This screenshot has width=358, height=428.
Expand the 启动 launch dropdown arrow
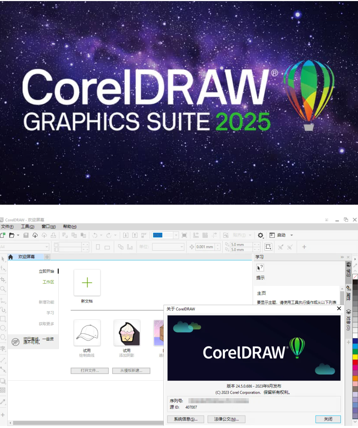(x=291, y=235)
